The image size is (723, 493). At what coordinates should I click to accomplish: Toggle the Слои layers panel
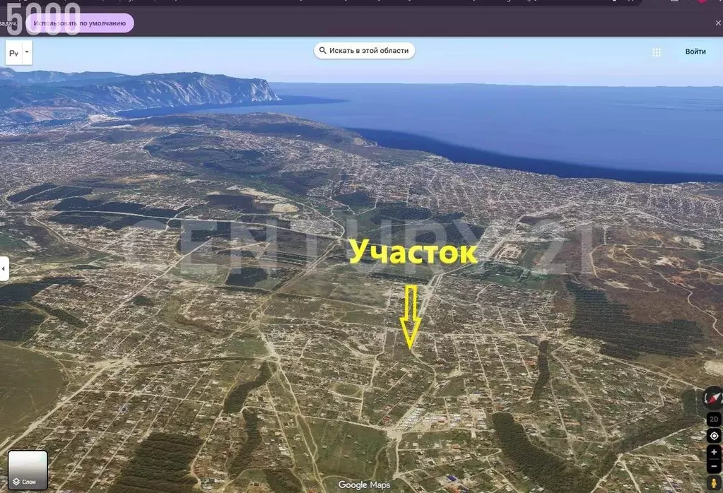(x=27, y=468)
